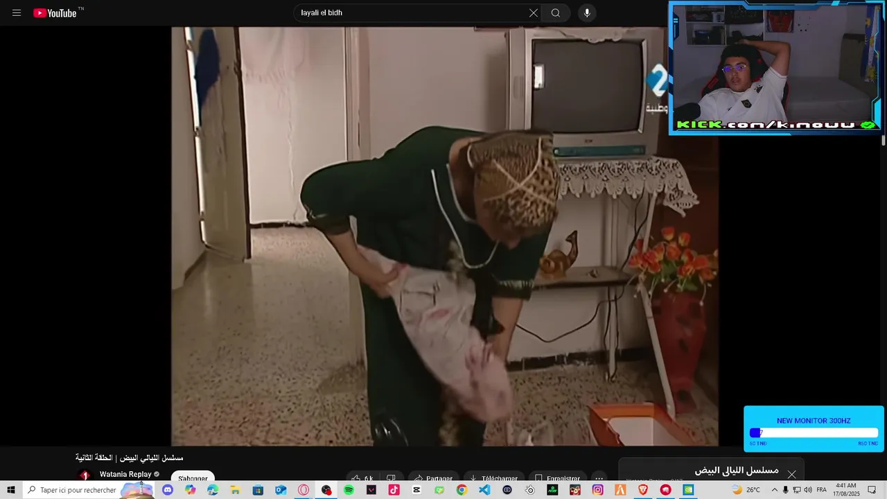
Task: Open the Watania Replay channel name
Action: (125, 475)
